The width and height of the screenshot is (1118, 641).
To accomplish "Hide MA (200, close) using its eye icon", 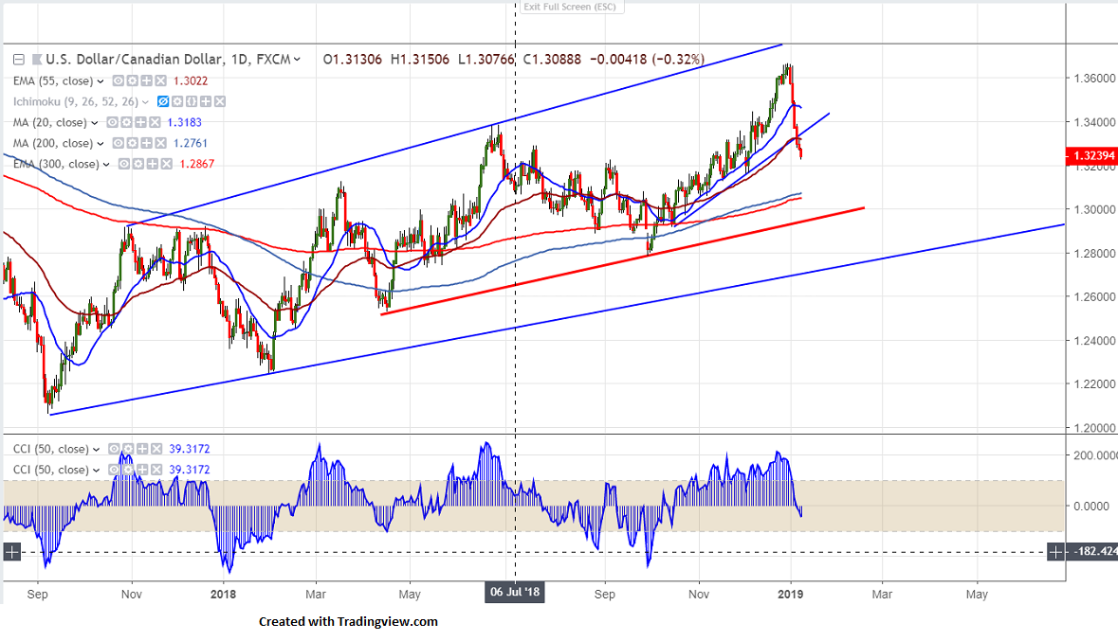I will [119, 143].
